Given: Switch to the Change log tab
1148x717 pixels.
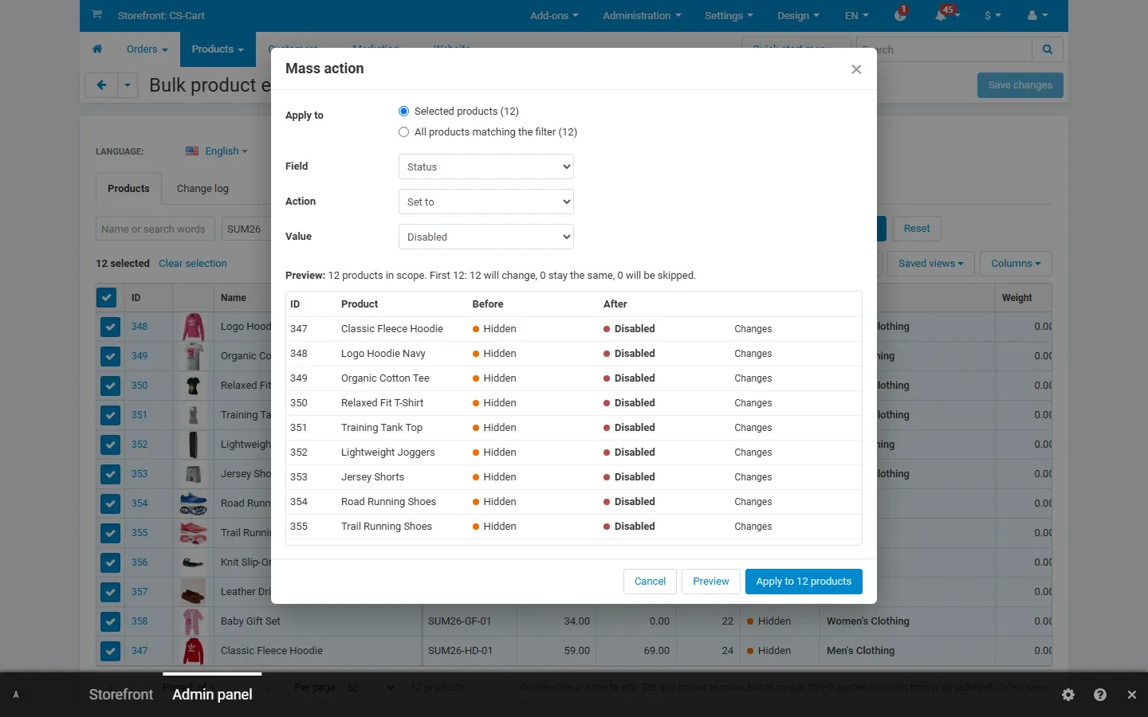Looking at the screenshot, I should (x=202, y=189).
